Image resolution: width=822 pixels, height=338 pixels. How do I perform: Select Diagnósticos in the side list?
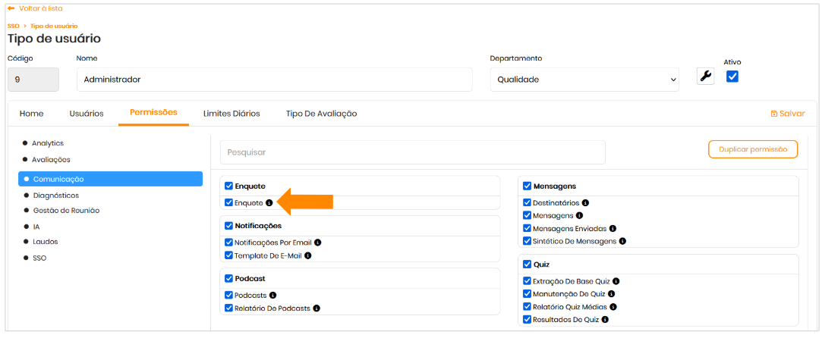(x=55, y=195)
